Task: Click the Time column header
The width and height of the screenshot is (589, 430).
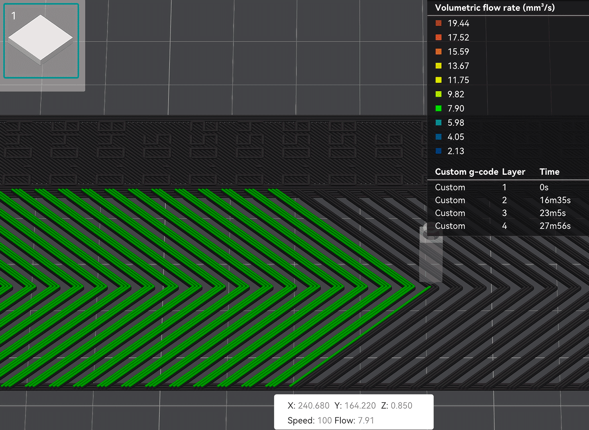Action: [549, 172]
